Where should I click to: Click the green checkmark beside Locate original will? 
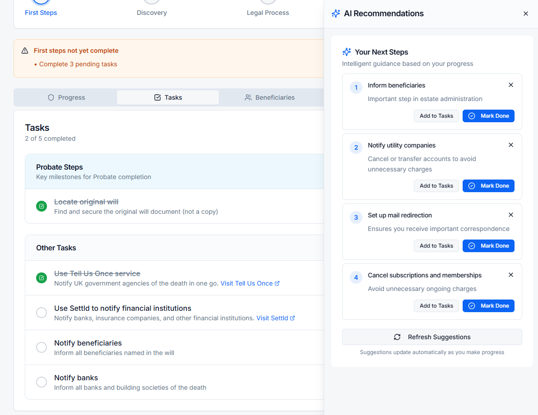[x=42, y=206]
